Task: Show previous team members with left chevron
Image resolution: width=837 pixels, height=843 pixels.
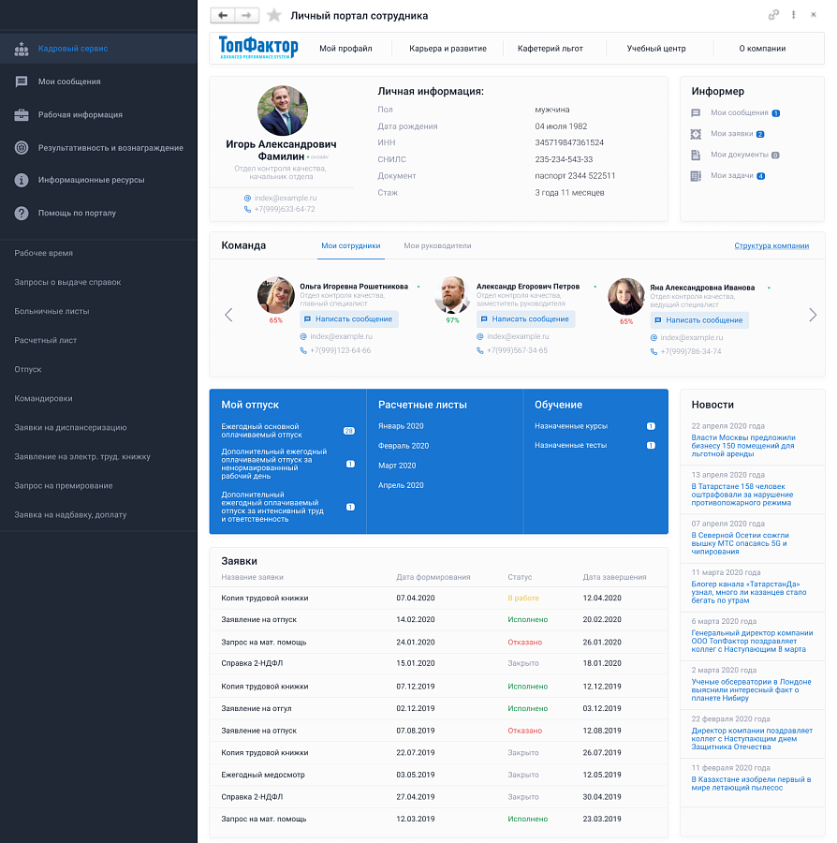Action: (x=228, y=315)
